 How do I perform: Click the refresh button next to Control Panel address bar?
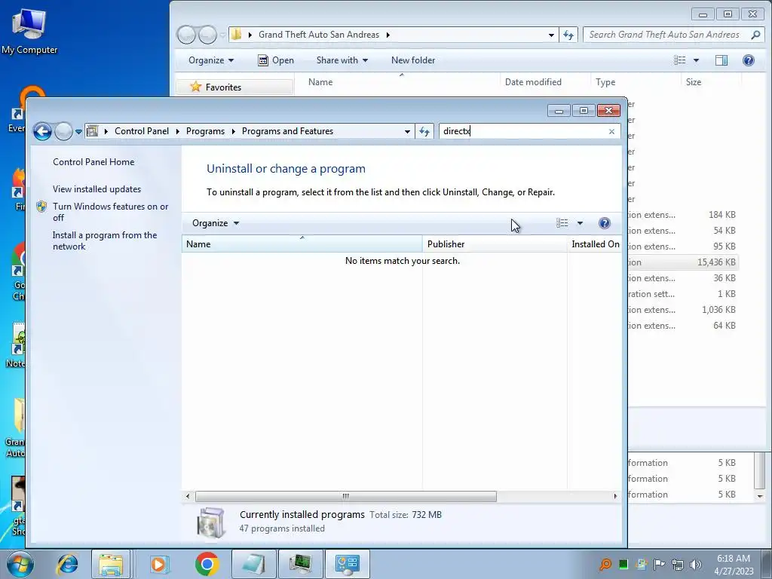tap(424, 131)
